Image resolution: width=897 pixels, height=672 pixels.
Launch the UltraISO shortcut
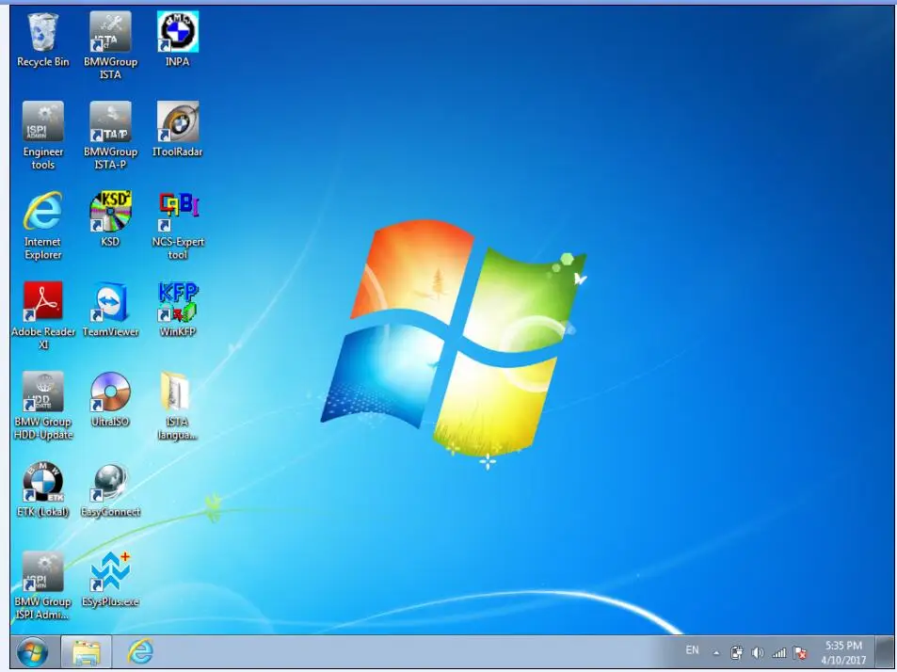pyautogui.click(x=110, y=400)
